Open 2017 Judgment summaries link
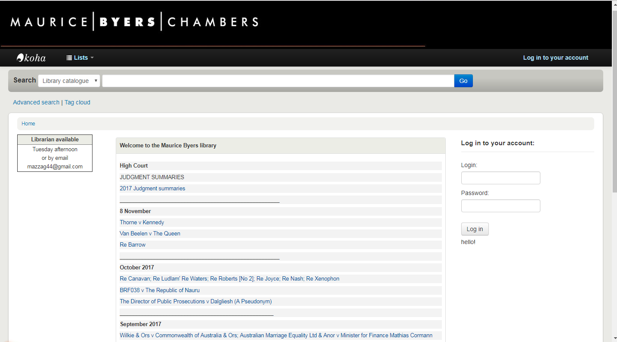Viewport: 617px width, 342px height. tap(152, 188)
